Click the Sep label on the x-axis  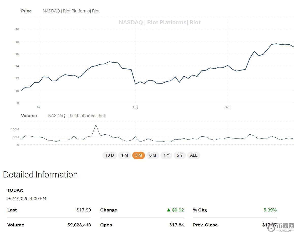click(227, 107)
